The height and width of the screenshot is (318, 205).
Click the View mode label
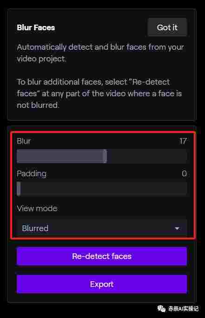click(x=37, y=208)
